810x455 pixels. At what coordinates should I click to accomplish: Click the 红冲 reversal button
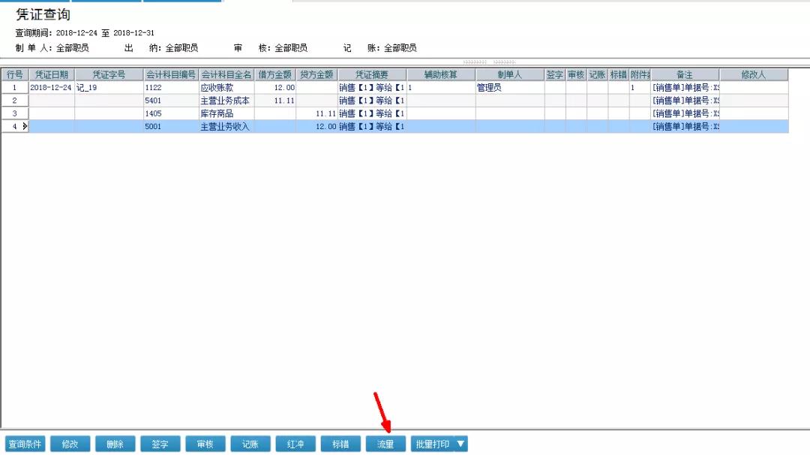point(295,444)
